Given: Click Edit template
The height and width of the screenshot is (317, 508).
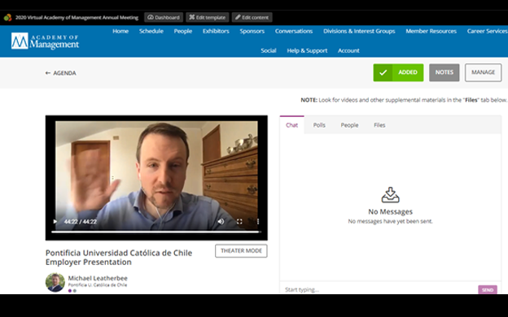Looking at the screenshot, I should (208, 17).
